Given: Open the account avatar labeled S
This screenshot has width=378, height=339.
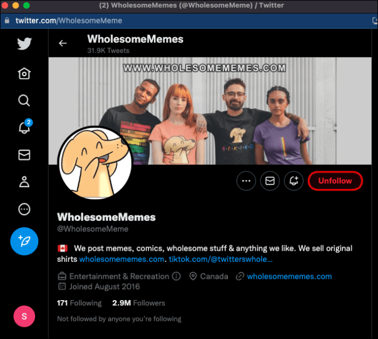Looking at the screenshot, I should click(24, 317).
